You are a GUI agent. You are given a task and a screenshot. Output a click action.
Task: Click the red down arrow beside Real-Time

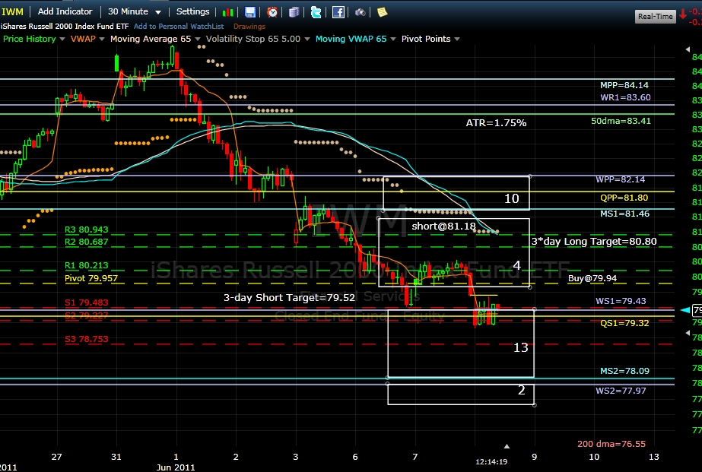[683, 14]
